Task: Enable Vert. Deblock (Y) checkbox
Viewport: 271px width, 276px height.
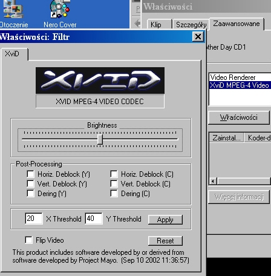Action: (30, 183)
